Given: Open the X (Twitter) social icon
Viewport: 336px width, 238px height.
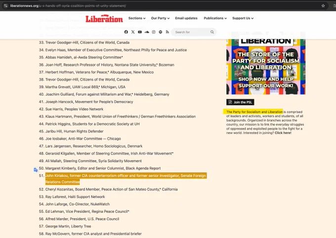Looking at the screenshot, I should (x=133, y=32).
